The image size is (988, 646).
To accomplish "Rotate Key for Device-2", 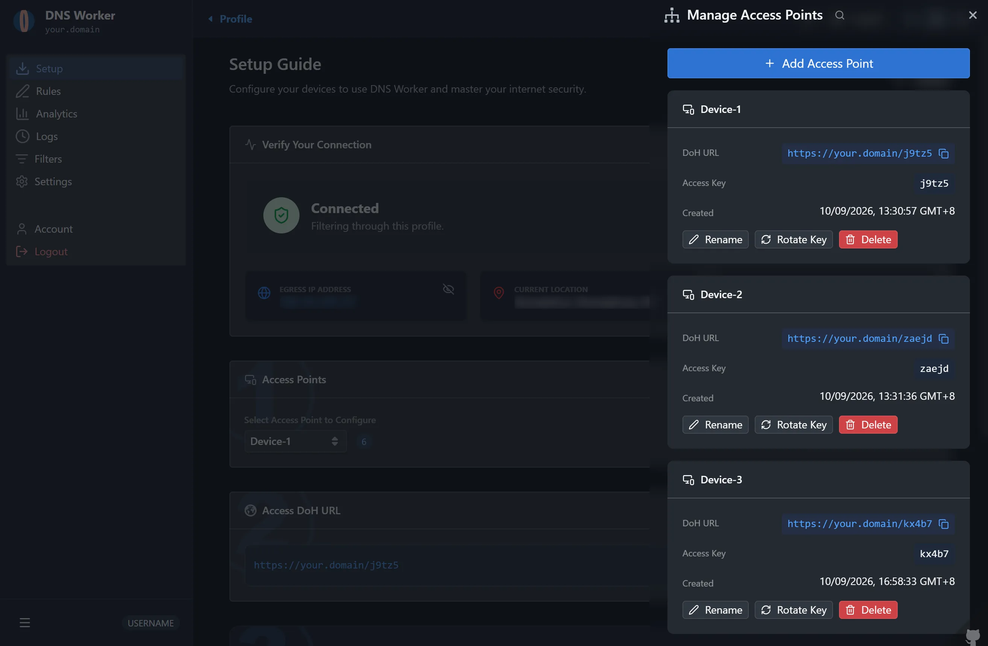I will pyautogui.click(x=793, y=425).
